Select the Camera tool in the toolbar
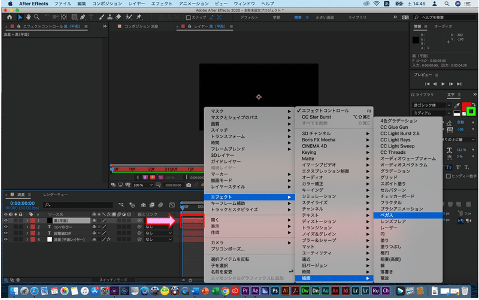Viewport: 479px width, 300px height. point(55,17)
